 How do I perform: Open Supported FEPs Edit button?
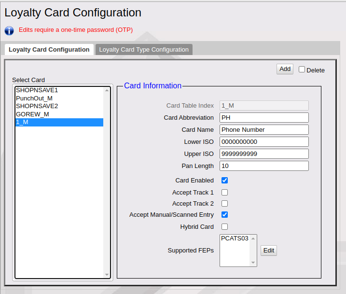tap(269, 251)
